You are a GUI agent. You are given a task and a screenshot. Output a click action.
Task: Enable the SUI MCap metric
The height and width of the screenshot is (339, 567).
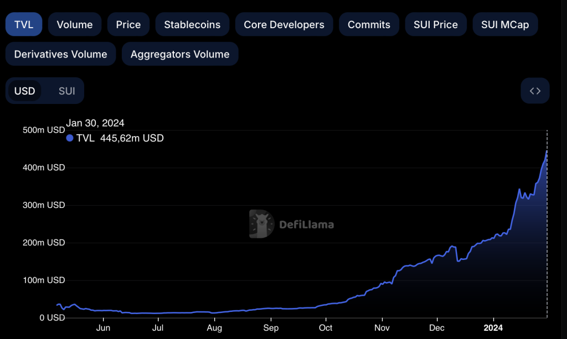click(505, 24)
